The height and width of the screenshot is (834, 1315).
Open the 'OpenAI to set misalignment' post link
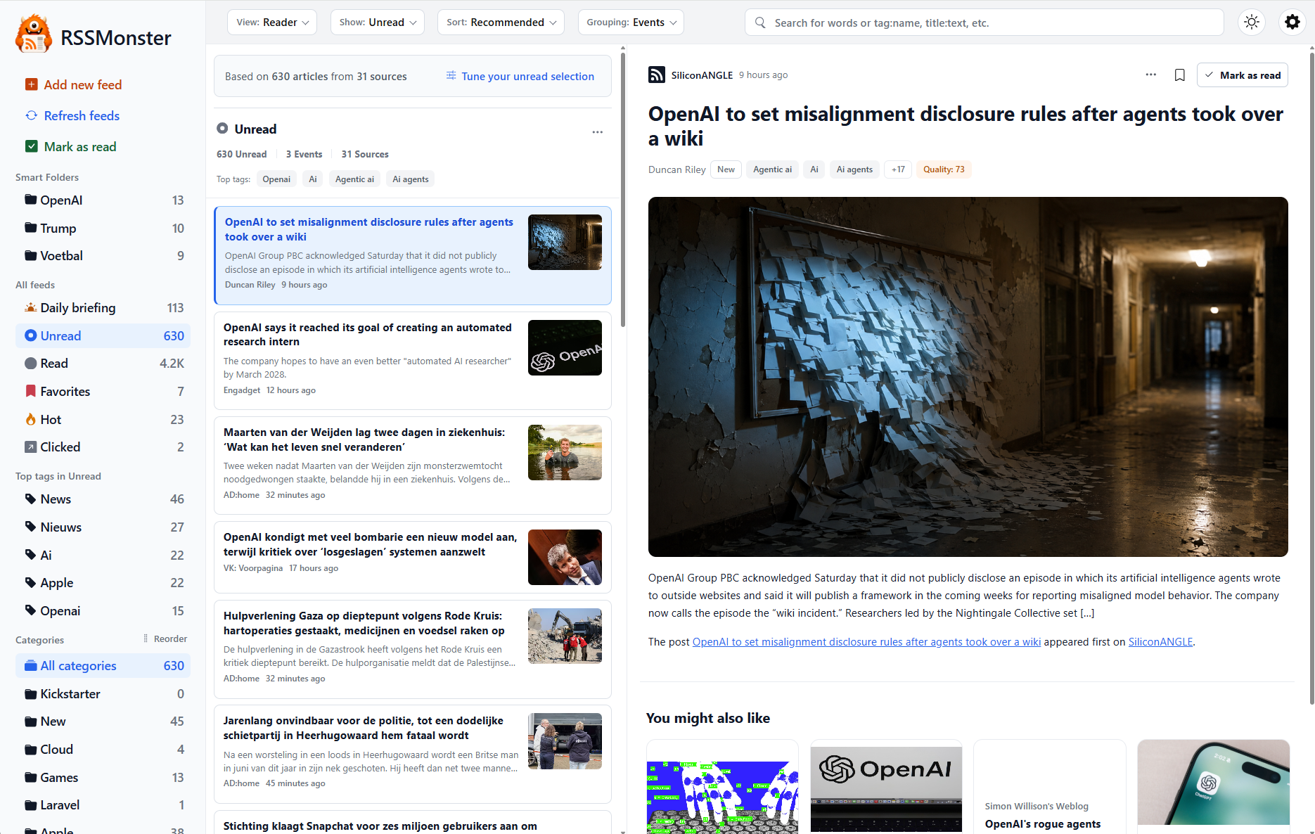tap(866, 642)
